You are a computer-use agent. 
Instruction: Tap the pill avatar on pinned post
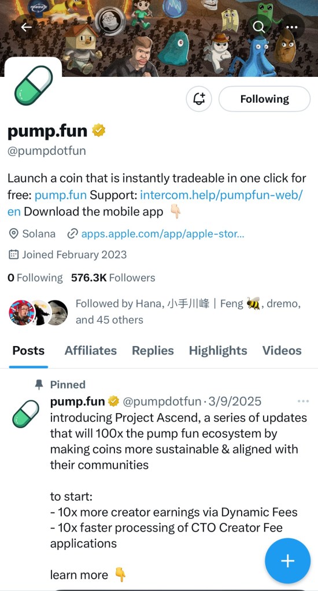[x=25, y=414]
